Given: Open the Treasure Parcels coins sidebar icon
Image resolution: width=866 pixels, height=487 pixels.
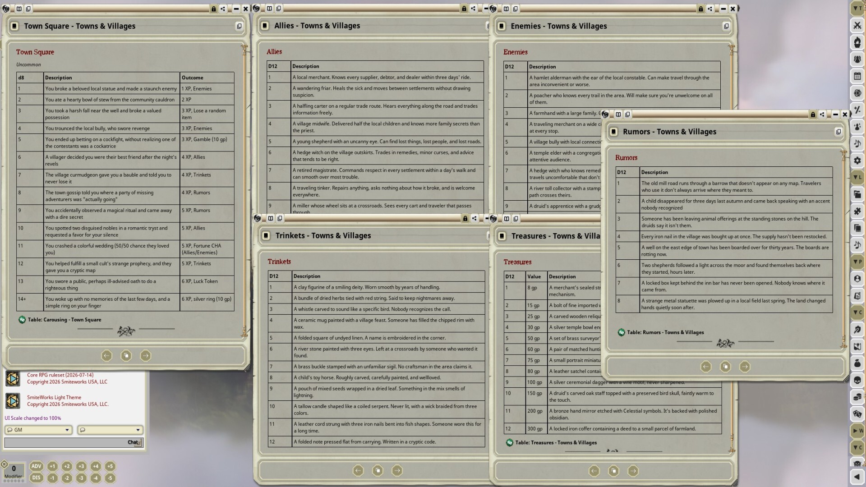Looking at the screenshot, I should 857,397.
